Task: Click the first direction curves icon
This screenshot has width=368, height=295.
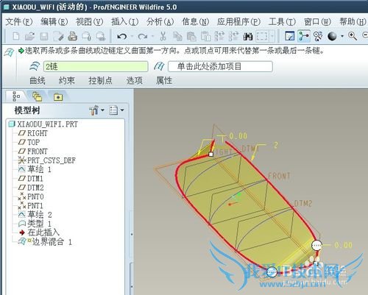Action: click(35, 66)
